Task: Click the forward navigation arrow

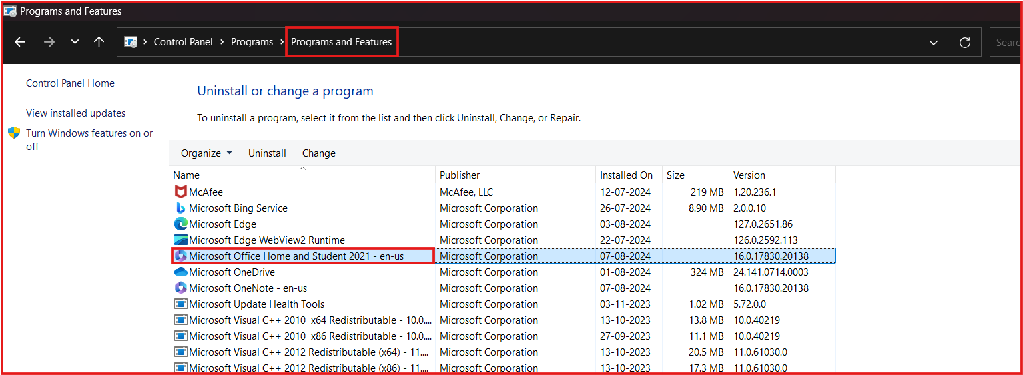Action: click(49, 42)
